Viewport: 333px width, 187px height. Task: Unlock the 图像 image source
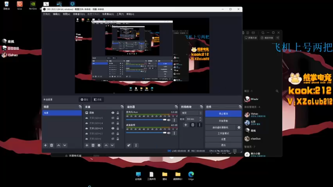[118, 113]
